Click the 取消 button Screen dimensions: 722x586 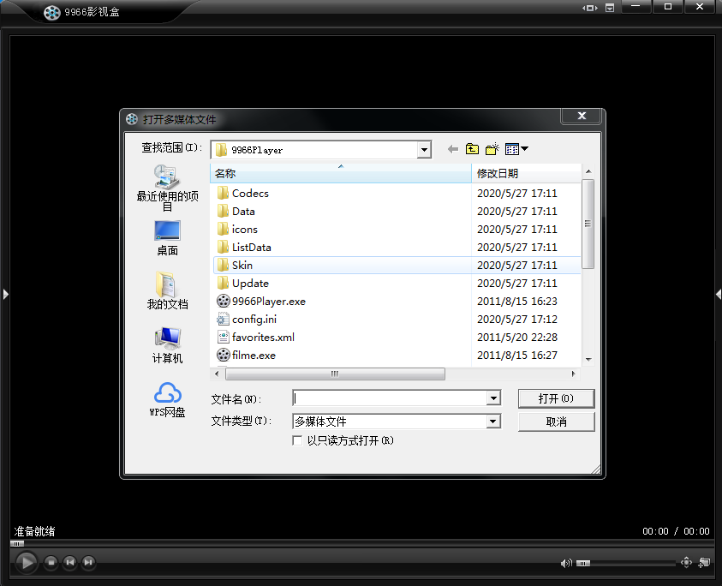pos(556,422)
